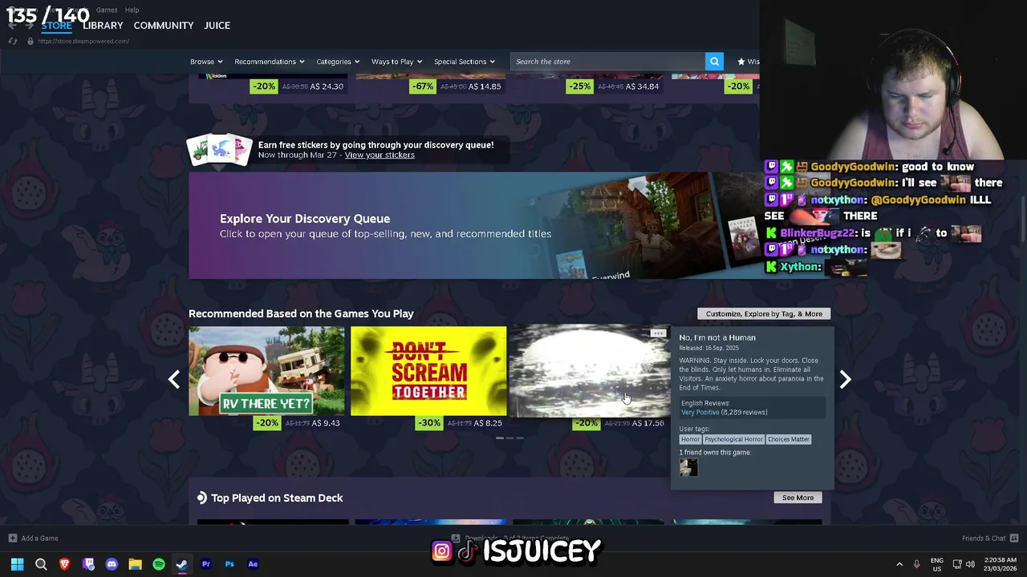Open the Ways to Play dropdown
1027x577 pixels.
[x=397, y=62]
